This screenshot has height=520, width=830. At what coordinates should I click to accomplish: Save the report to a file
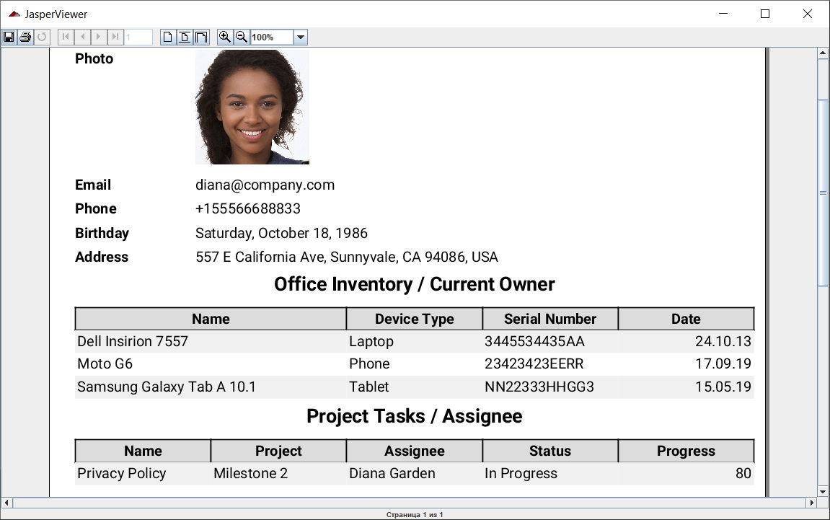click(x=9, y=37)
